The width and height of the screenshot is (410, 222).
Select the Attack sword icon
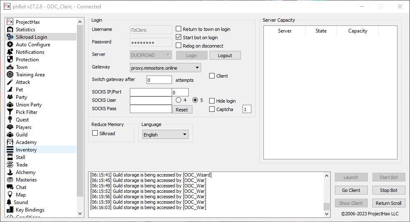coord(10,82)
